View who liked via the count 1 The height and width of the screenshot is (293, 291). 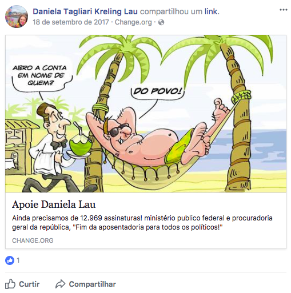tap(18, 260)
